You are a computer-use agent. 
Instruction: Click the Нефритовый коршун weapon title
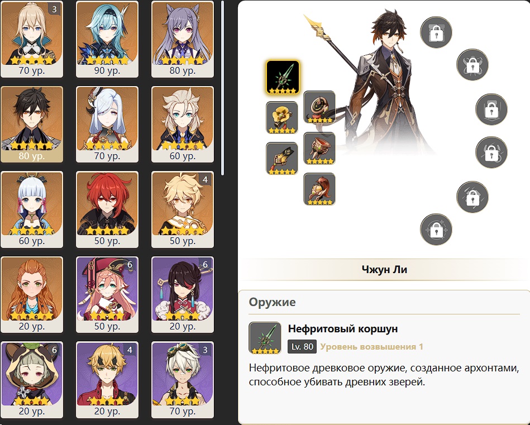[343, 328]
